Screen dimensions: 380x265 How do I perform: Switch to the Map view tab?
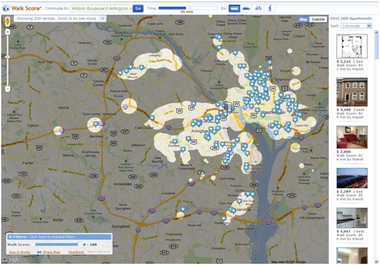[303, 19]
